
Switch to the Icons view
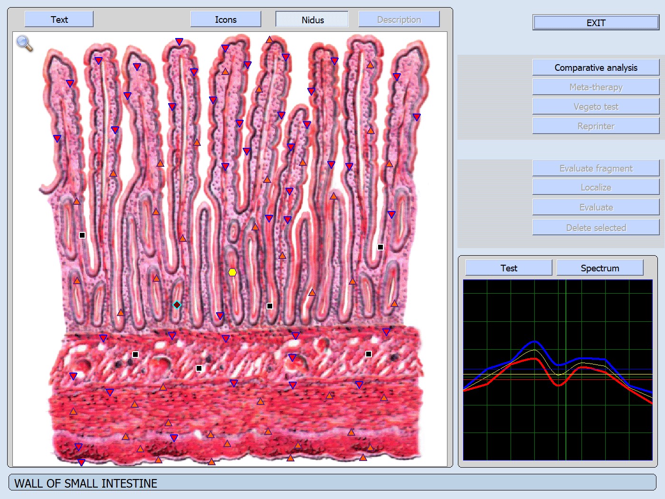point(226,19)
